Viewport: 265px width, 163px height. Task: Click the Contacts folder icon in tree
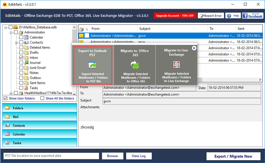tap(26, 42)
